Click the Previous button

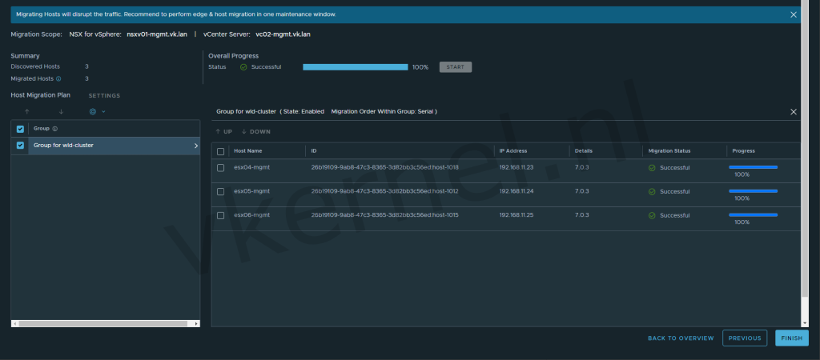click(744, 338)
